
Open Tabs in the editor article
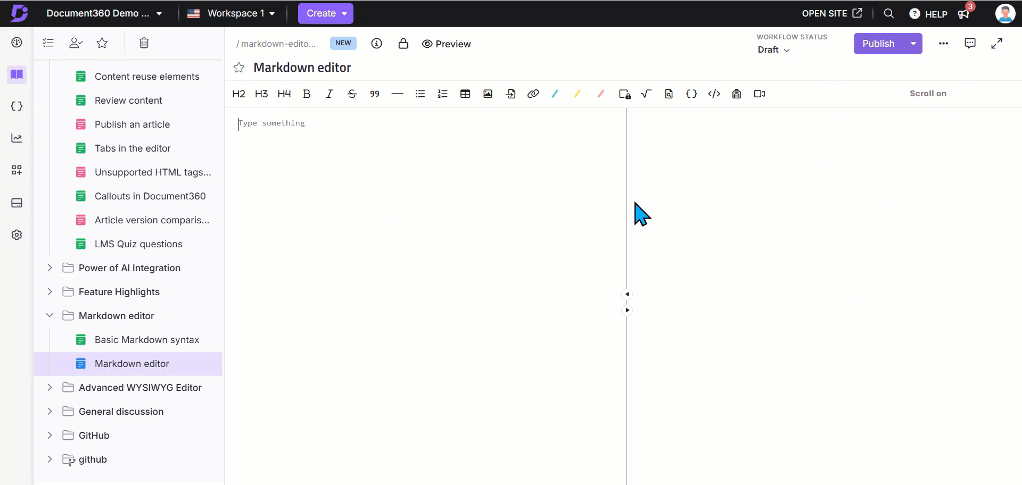pyautogui.click(x=133, y=148)
